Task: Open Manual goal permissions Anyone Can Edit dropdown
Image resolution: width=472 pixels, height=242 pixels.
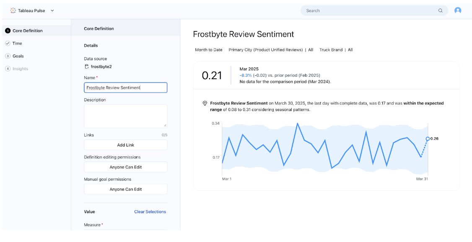Action: pos(125,189)
